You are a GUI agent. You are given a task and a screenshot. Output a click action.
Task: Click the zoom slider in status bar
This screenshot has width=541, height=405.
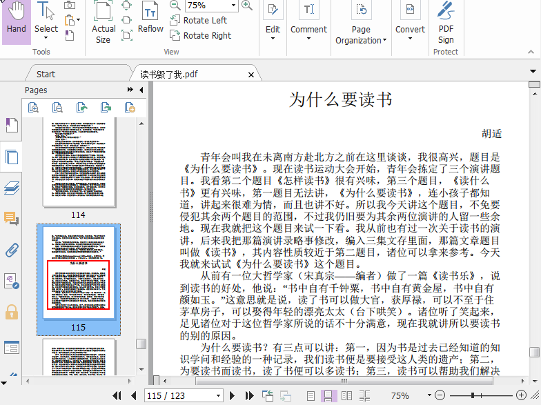(x=473, y=396)
